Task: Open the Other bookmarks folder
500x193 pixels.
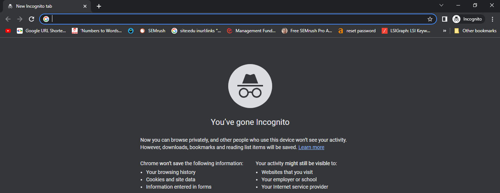Action: (475, 31)
